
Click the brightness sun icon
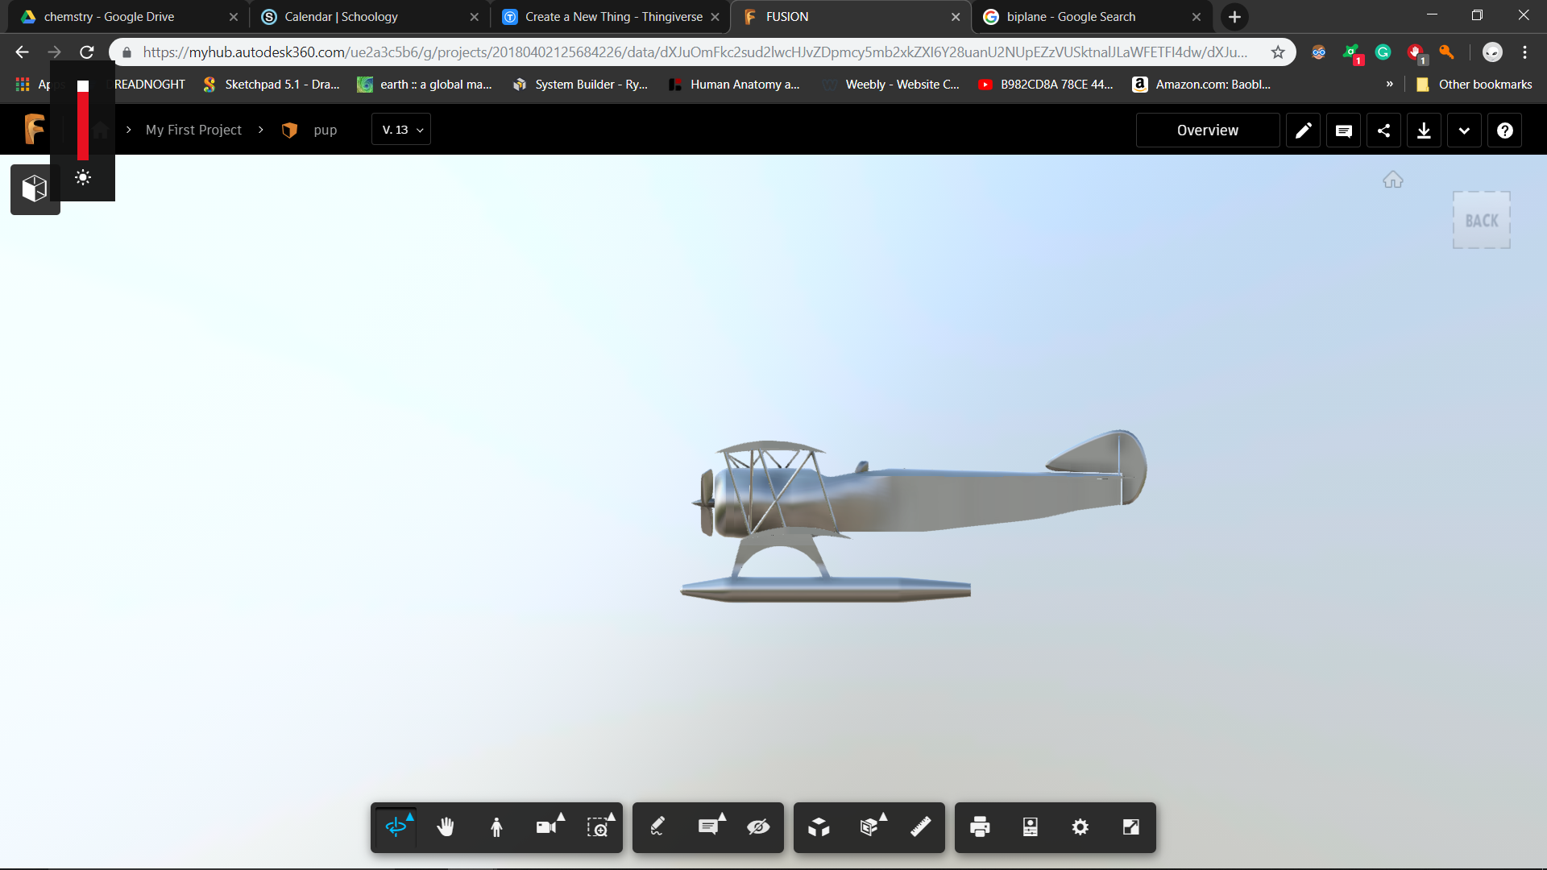click(x=83, y=178)
